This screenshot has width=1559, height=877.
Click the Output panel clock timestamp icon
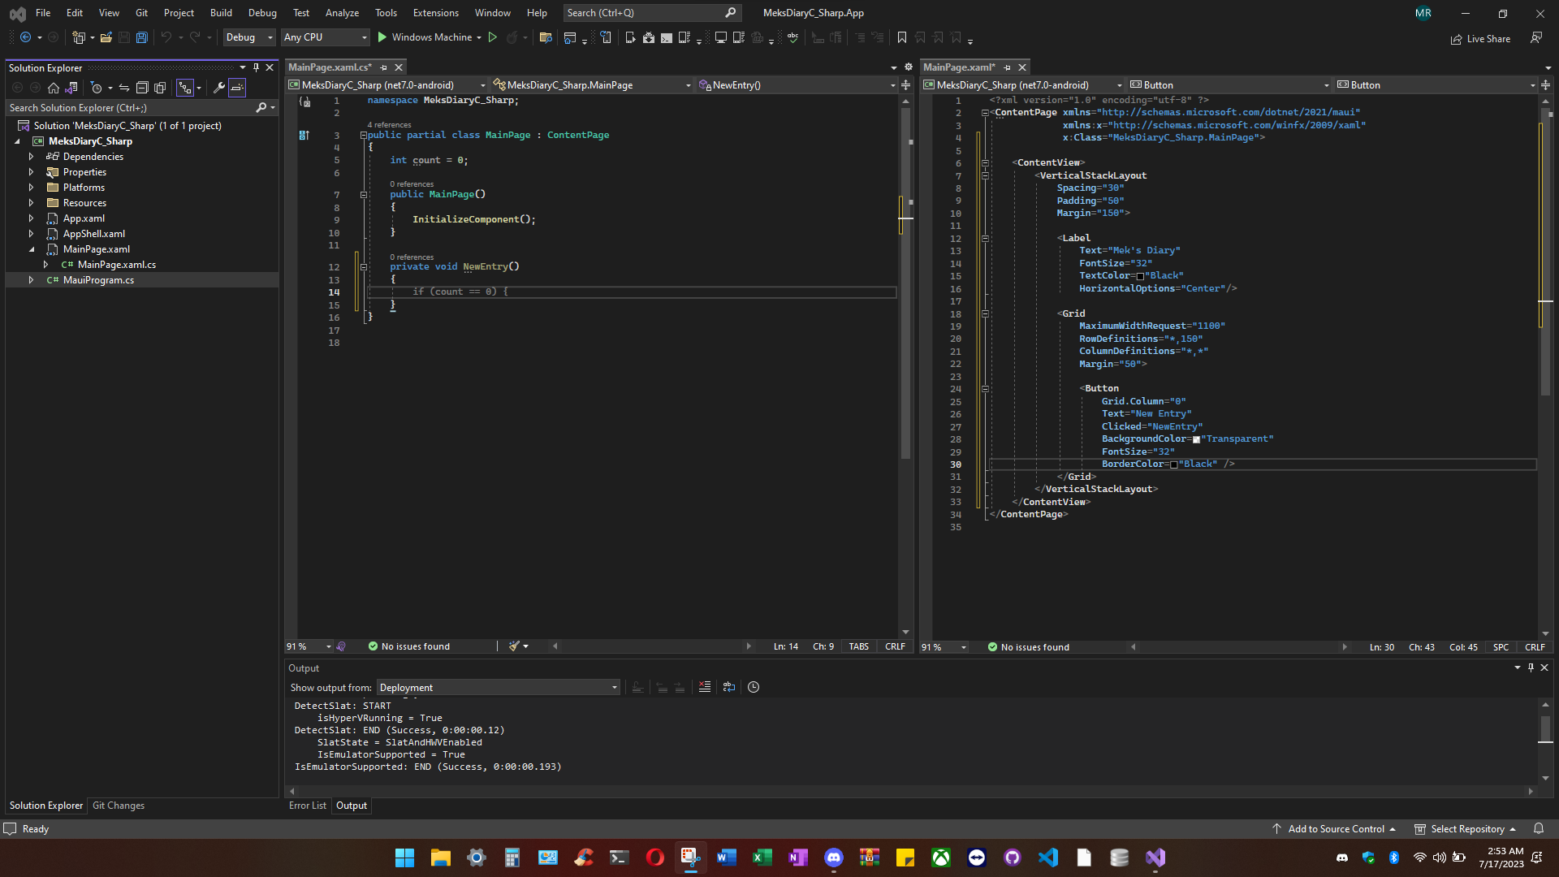point(754,687)
